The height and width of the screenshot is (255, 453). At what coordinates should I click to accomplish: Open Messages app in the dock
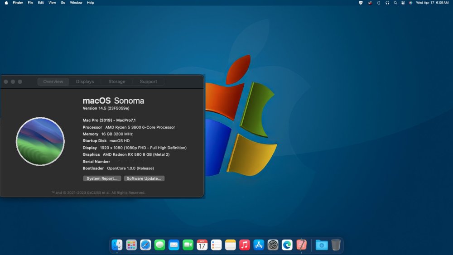[x=159, y=245]
